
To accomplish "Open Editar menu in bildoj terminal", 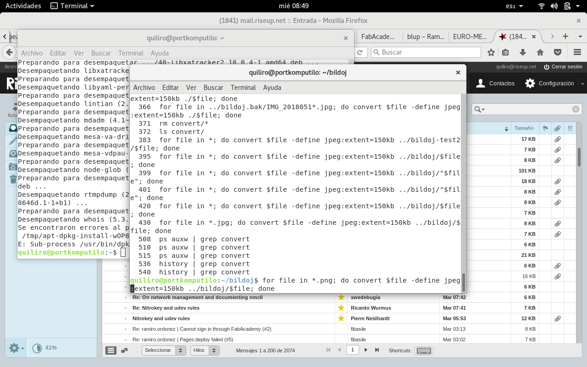I will 171,87.
